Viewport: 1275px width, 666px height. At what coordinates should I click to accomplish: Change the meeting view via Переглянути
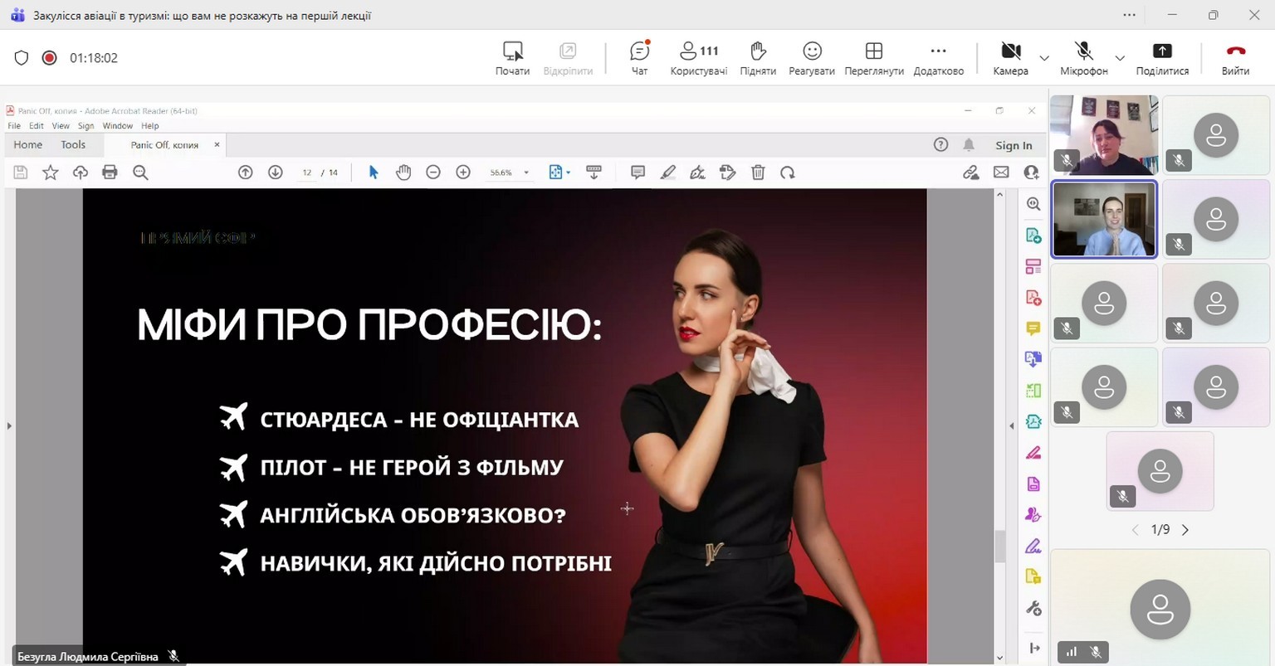point(873,57)
